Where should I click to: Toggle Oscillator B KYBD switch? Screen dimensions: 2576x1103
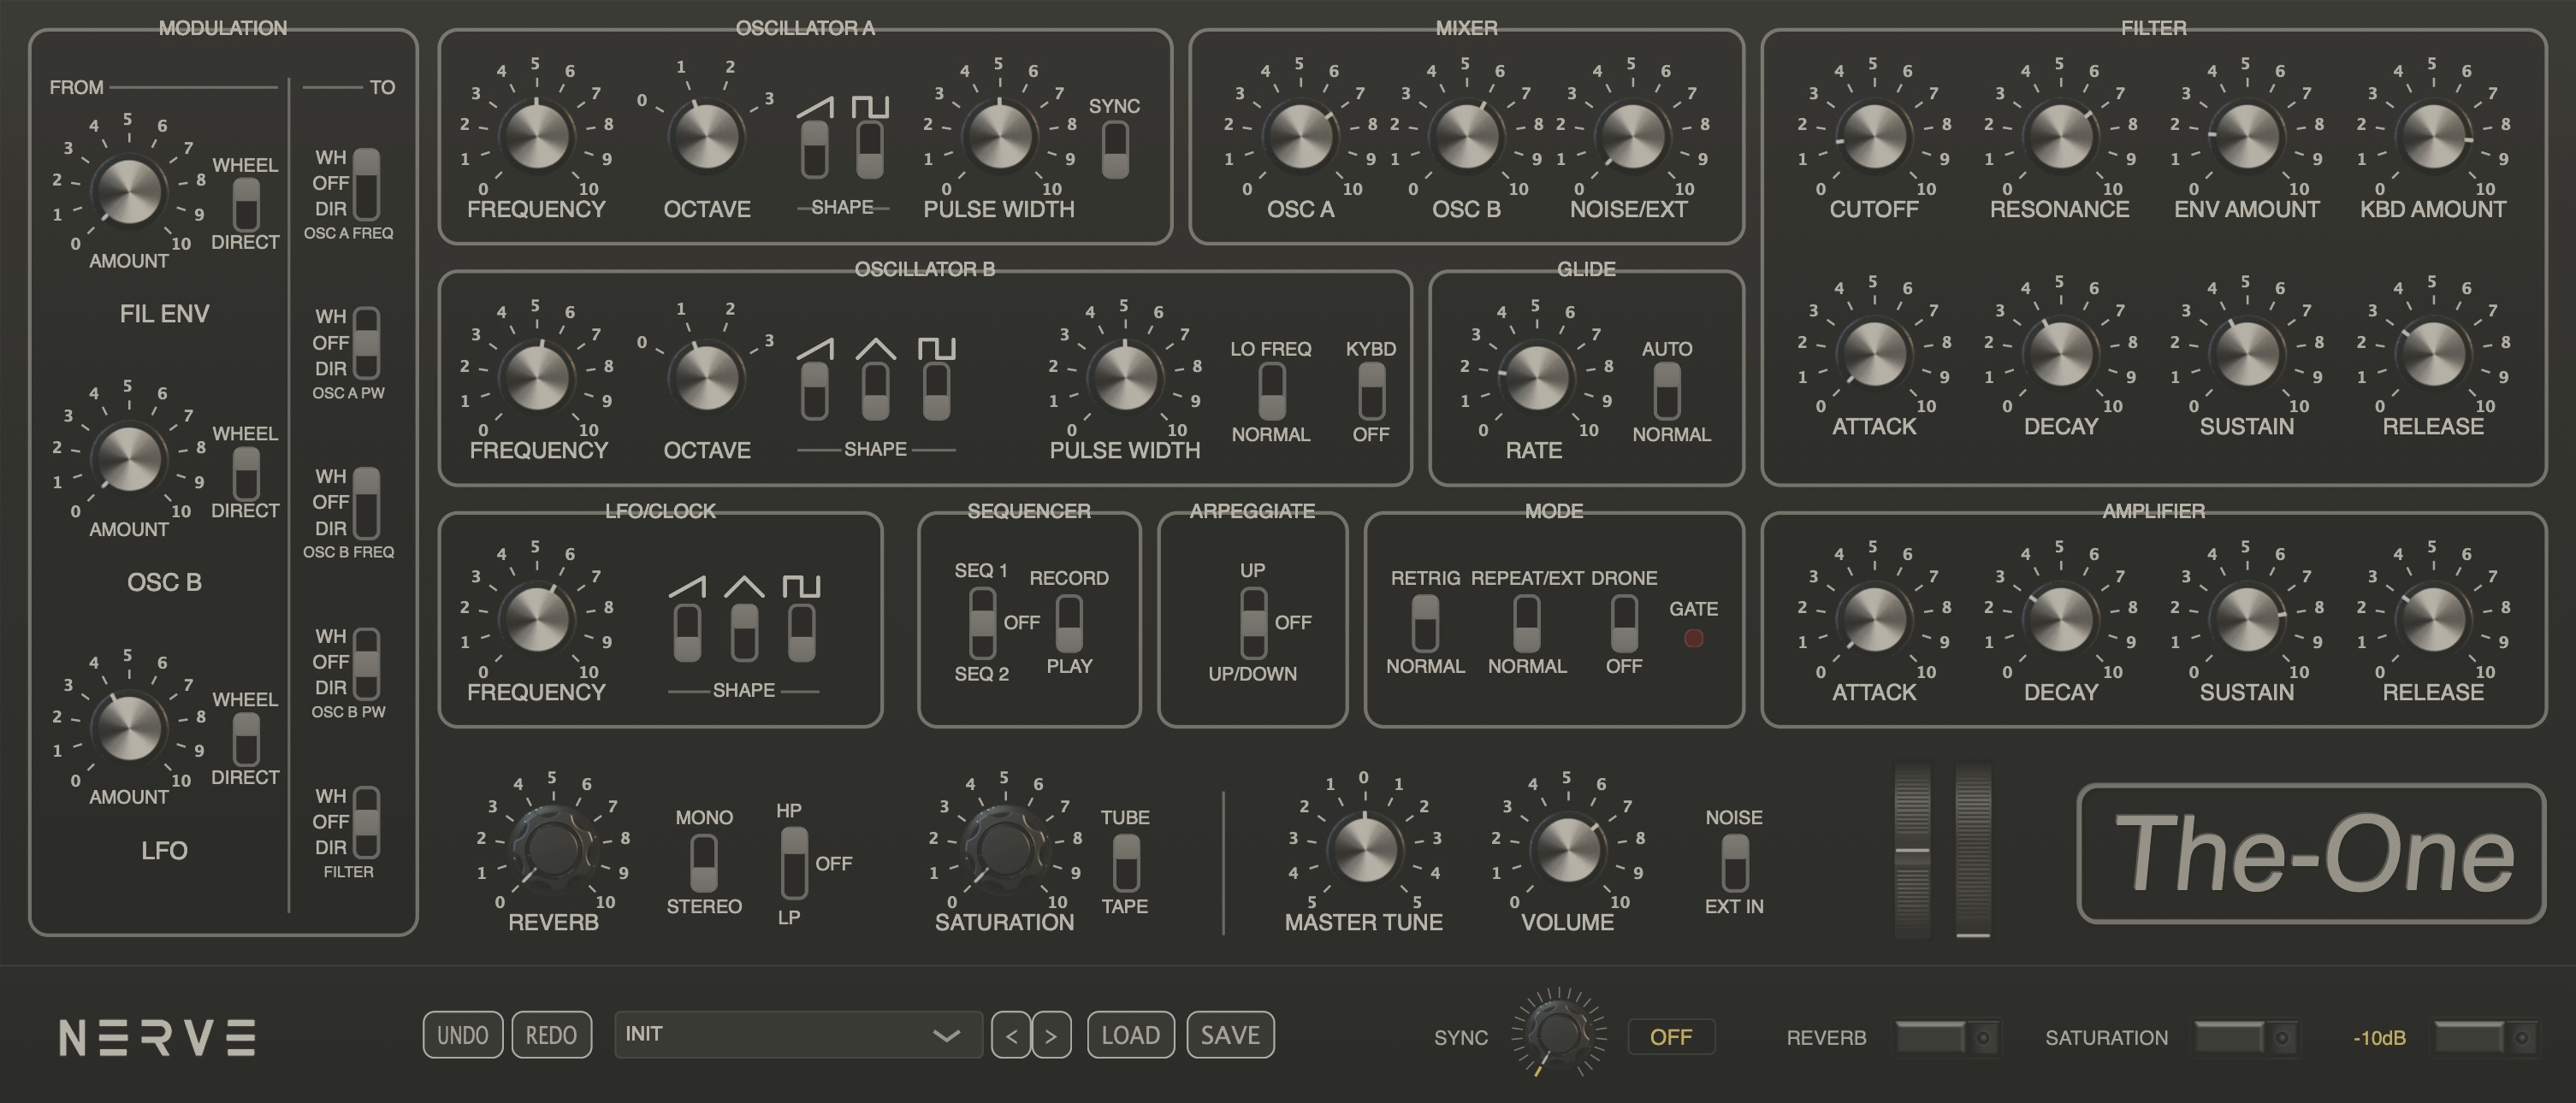point(1371,391)
